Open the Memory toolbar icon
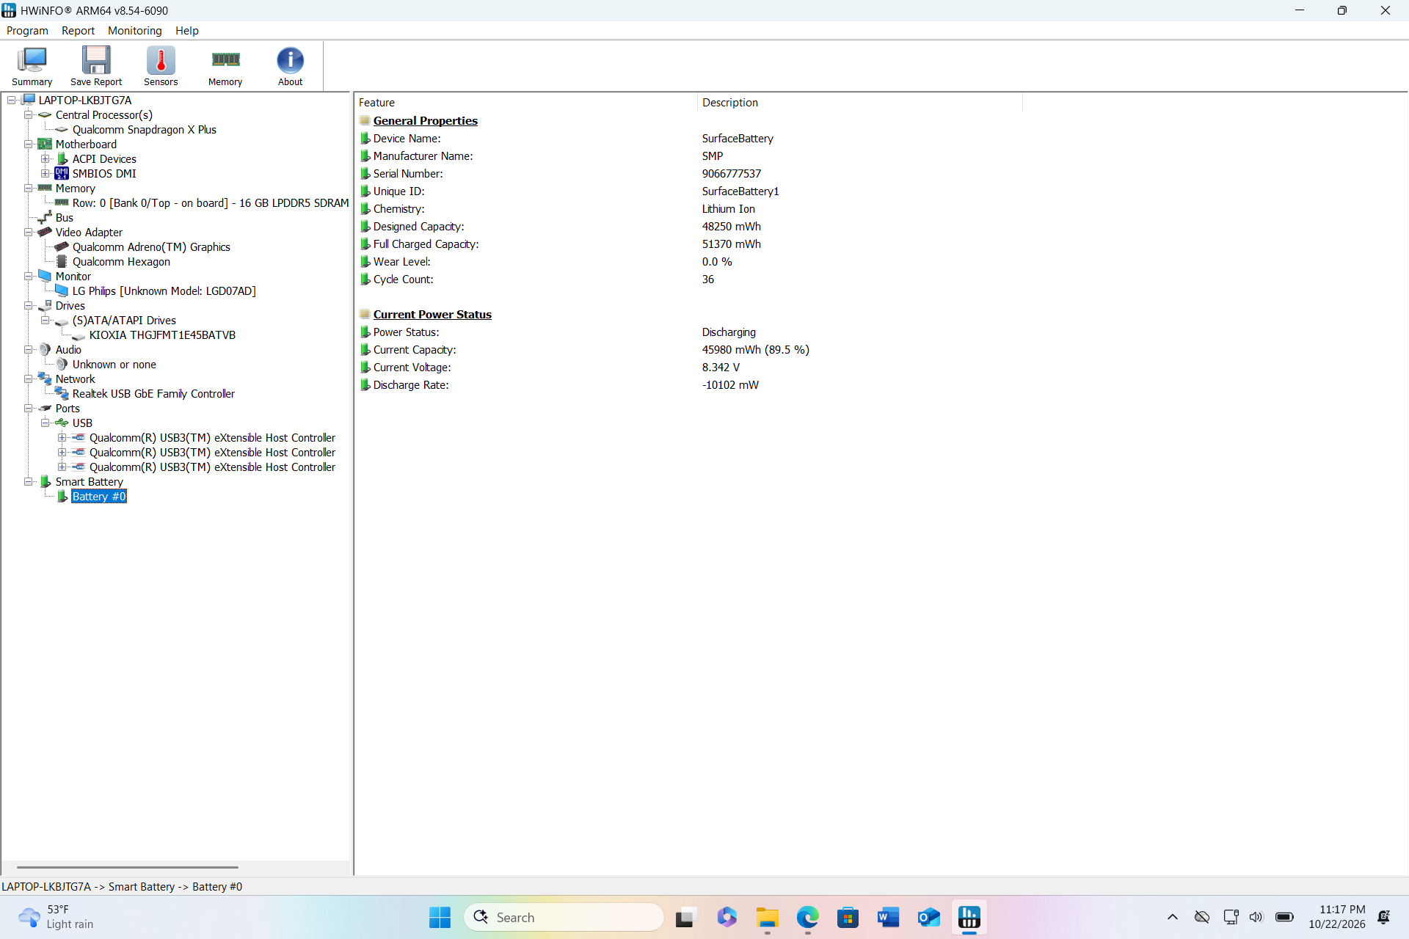 pyautogui.click(x=225, y=66)
